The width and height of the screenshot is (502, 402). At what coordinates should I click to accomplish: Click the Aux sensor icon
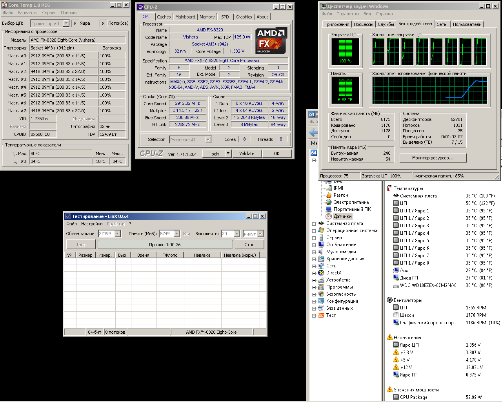tap(396, 270)
